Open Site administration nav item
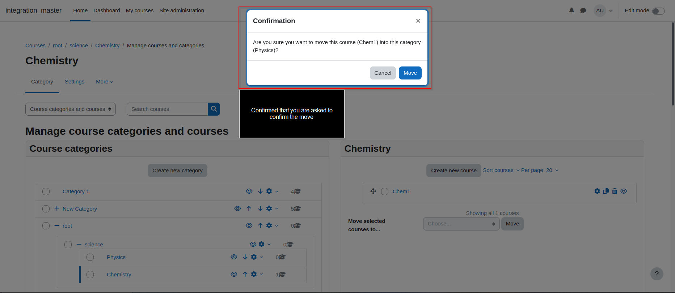The height and width of the screenshot is (293, 675). tap(182, 10)
